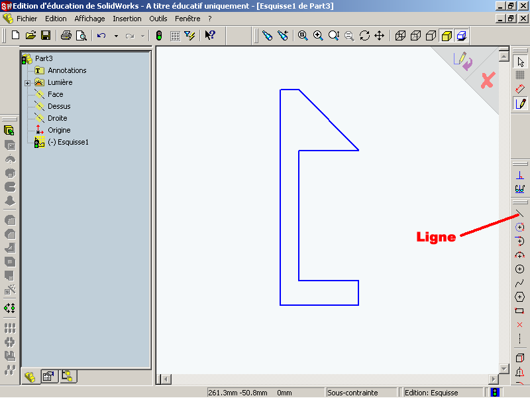Open the Outils menu
The image size is (530, 398).
158,19
